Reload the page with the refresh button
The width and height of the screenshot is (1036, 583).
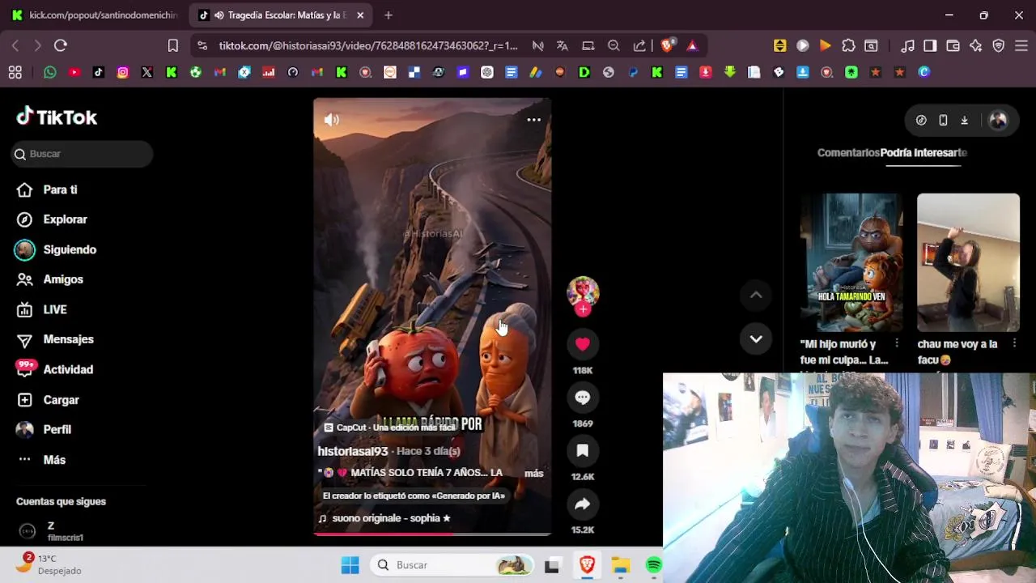pyautogui.click(x=61, y=45)
